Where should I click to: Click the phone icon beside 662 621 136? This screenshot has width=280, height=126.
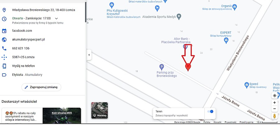point(4,48)
